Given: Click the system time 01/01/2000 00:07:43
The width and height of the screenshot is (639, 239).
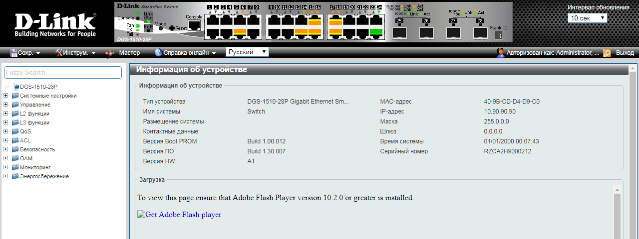Looking at the screenshot, I should pos(511,141).
